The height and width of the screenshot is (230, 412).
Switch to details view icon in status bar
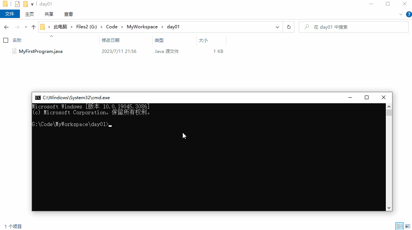pos(399,226)
